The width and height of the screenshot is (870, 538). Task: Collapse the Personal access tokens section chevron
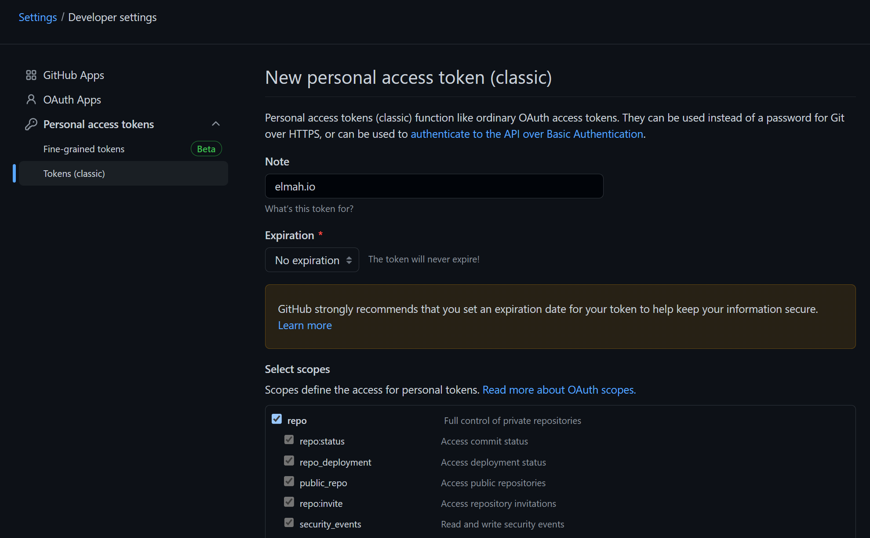(x=215, y=124)
